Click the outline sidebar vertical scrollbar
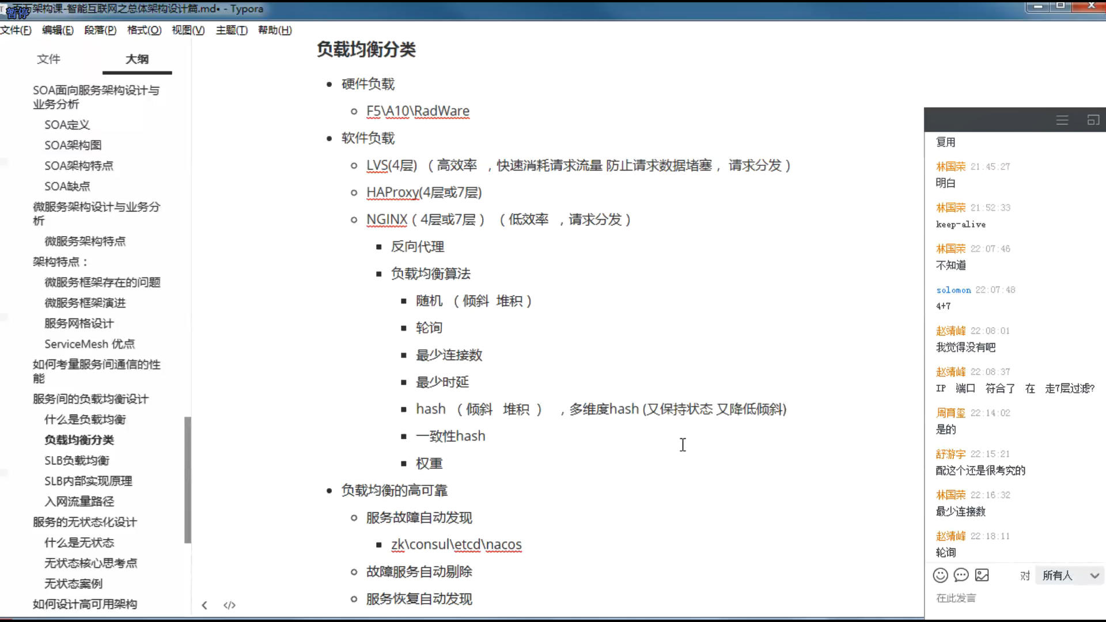1106x622 pixels. [187, 479]
